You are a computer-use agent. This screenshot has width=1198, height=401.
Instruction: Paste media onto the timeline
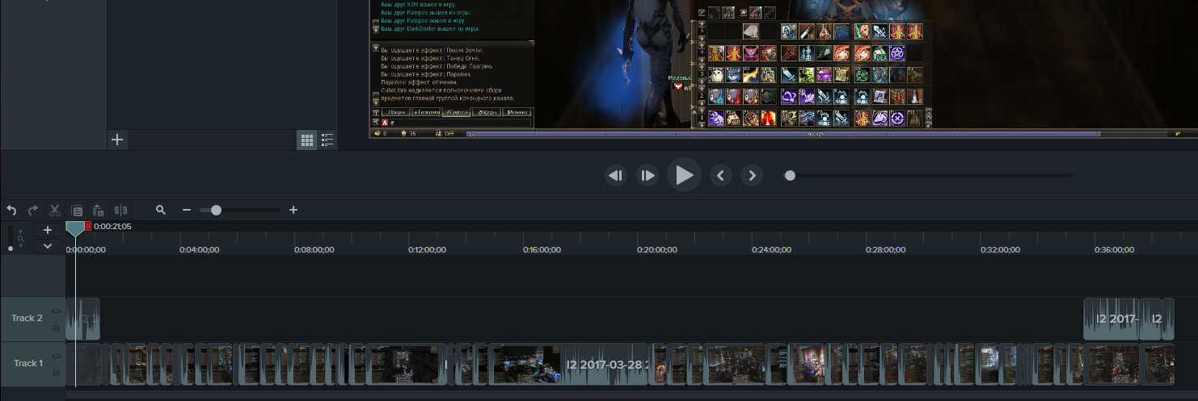(x=98, y=211)
